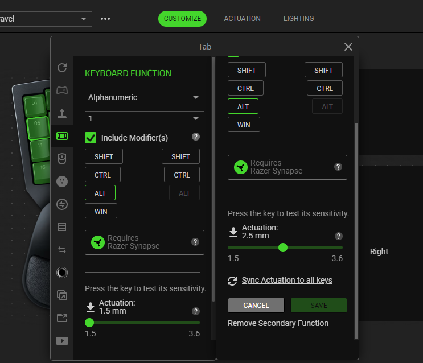The width and height of the screenshot is (423, 363).
Task: Select key 11 on the keypad image
Action: click(40, 150)
